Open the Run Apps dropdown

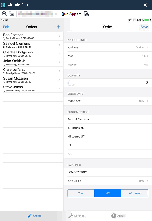pyautogui.click(x=71, y=14)
